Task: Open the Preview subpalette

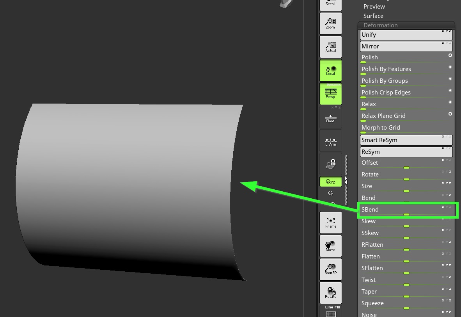Action: click(374, 7)
